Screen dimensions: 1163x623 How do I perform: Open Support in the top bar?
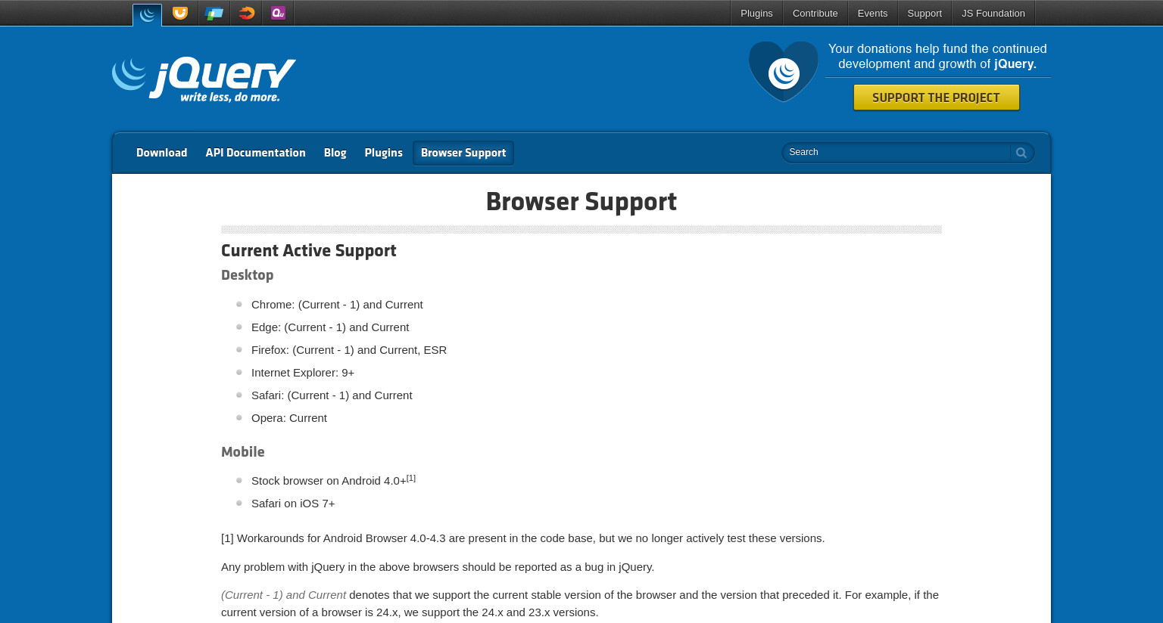point(924,14)
